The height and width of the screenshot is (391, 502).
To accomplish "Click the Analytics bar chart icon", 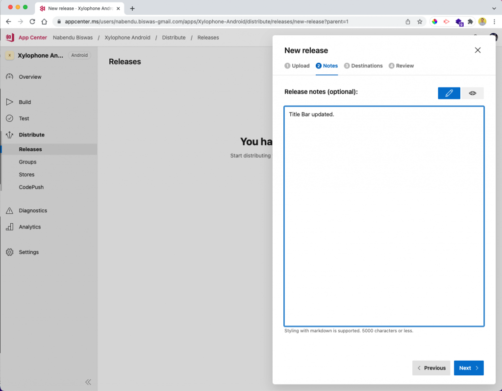I will click(x=10, y=227).
